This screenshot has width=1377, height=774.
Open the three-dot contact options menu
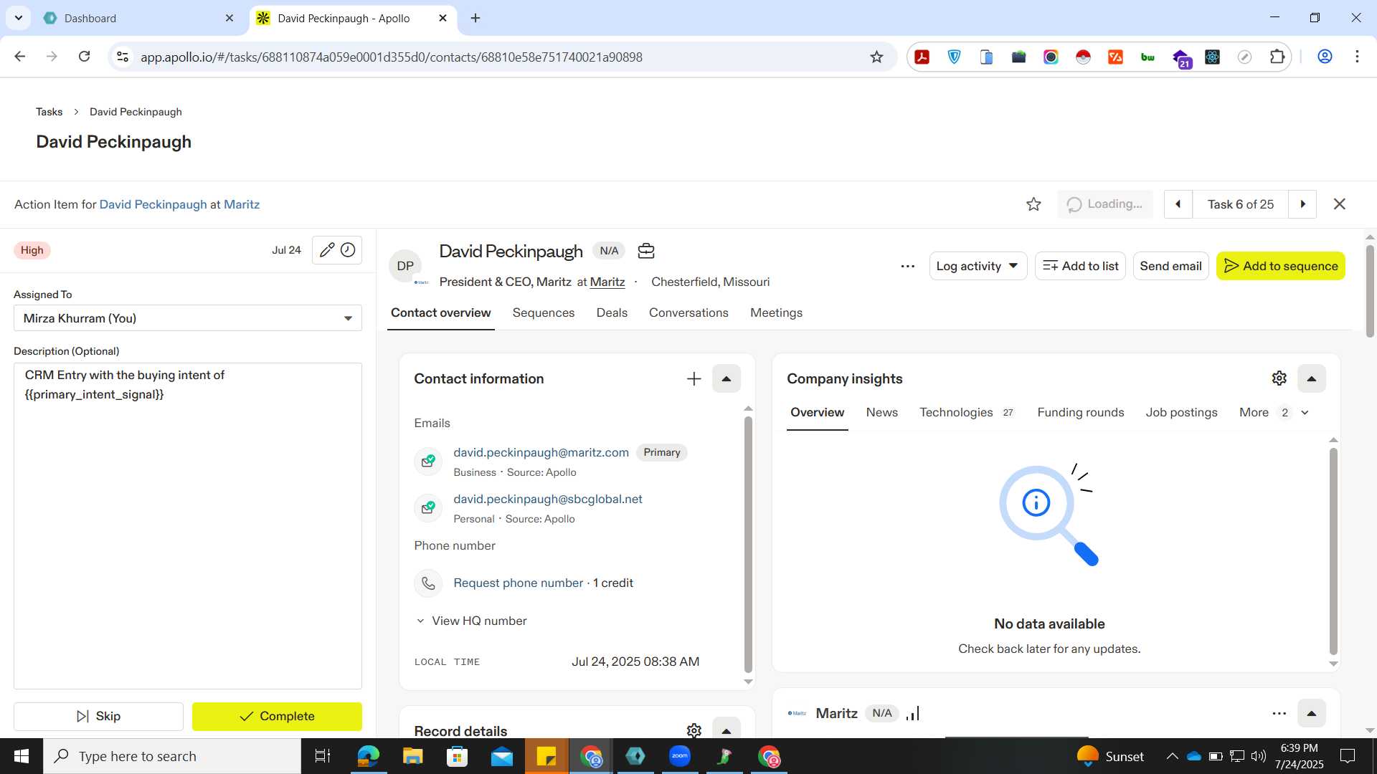click(x=907, y=266)
